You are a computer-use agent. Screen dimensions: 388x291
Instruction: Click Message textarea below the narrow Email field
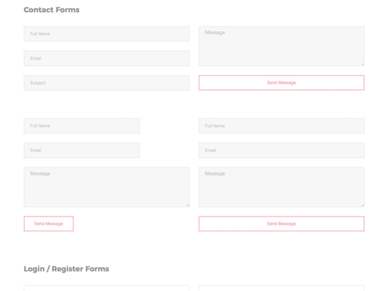click(x=106, y=187)
